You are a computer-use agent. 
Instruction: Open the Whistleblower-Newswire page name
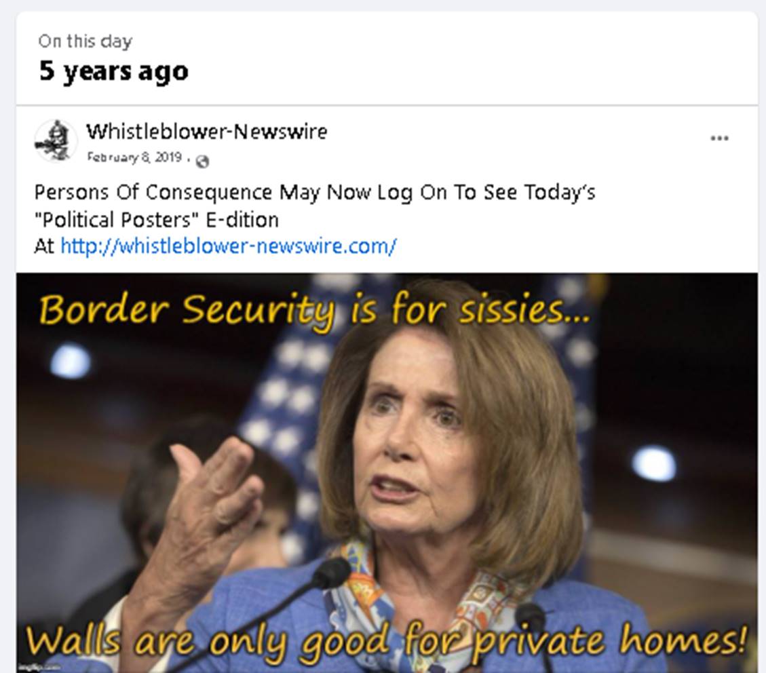coord(207,132)
